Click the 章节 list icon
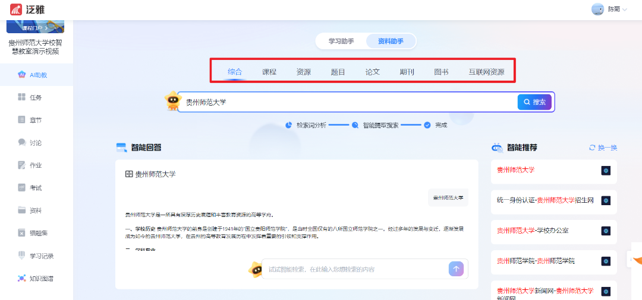Viewport: 642px width, 300px height. 22,120
